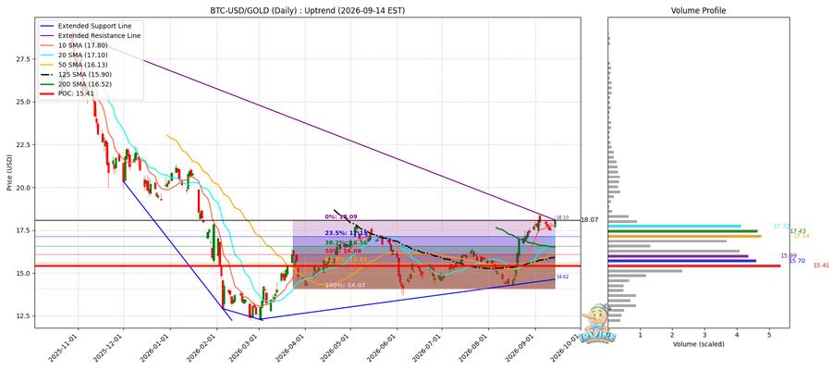Viewport: 832px width, 370px height.
Task: Click volume axis tick 2
Action: [x=672, y=335]
